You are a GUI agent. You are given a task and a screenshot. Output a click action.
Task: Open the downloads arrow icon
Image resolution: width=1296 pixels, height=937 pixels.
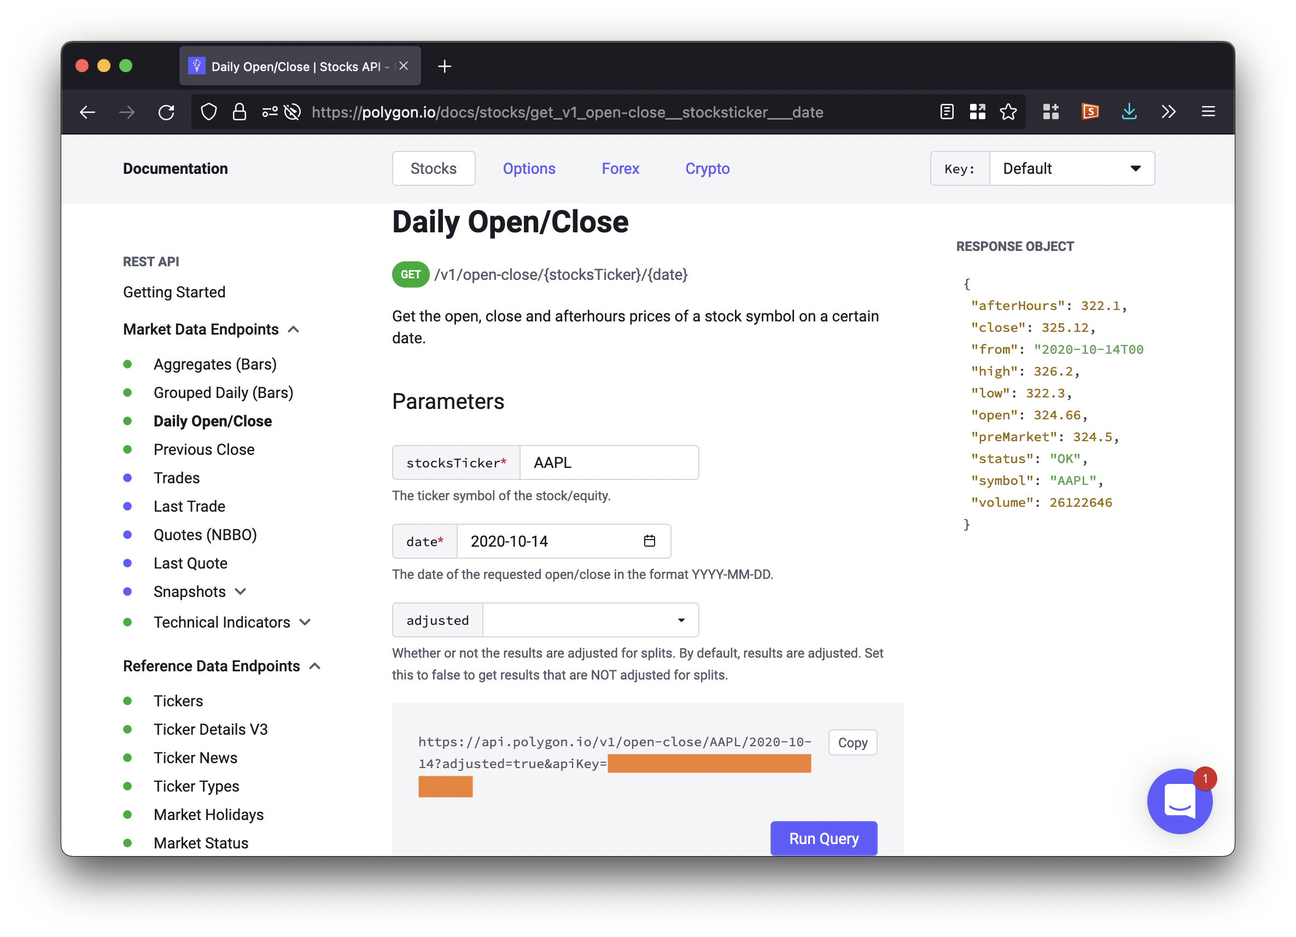(x=1129, y=112)
